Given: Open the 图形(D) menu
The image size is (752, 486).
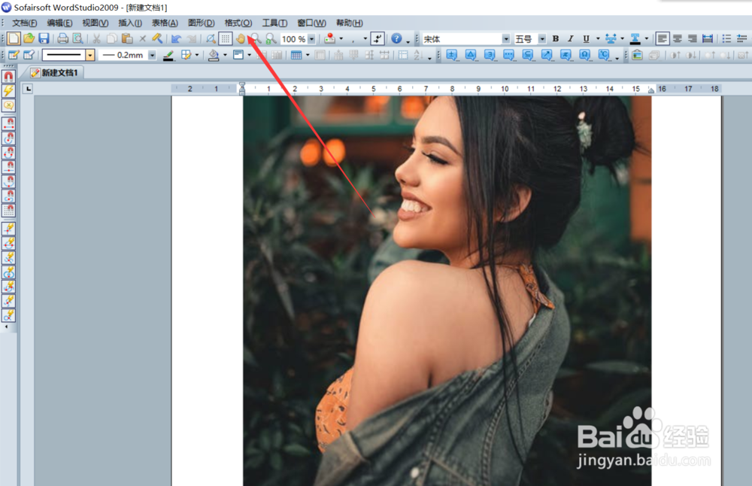Looking at the screenshot, I should point(201,23).
